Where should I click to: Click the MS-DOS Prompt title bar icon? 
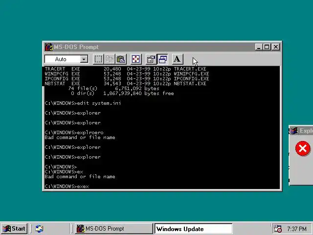tap(49, 47)
